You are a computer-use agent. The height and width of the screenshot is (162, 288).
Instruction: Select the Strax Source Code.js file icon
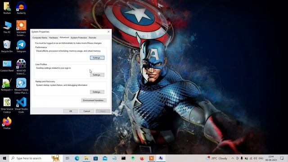click(x=7, y=105)
